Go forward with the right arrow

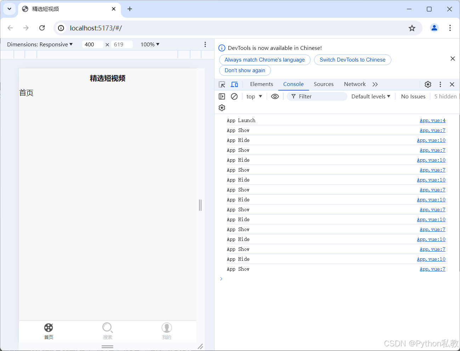coord(26,28)
